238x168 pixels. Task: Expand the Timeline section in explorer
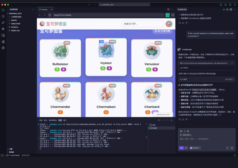11,152
